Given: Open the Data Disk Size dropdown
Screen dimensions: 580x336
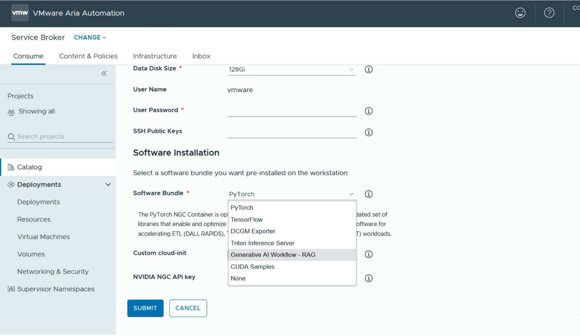Looking at the screenshot, I should (292, 69).
